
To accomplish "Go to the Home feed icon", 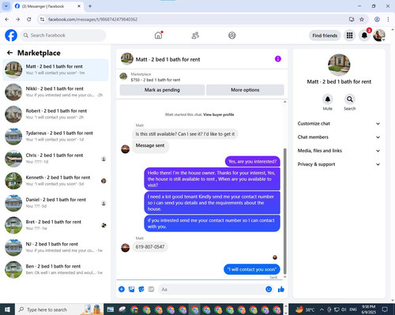I will [158, 35].
